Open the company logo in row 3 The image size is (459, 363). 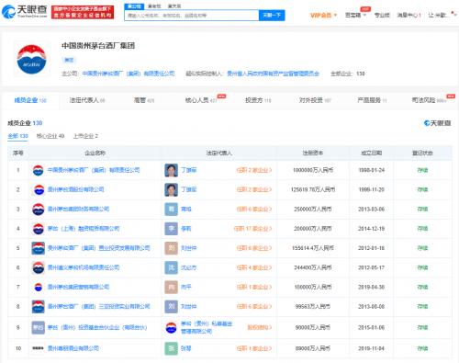pyautogui.click(x=39, y=210)
